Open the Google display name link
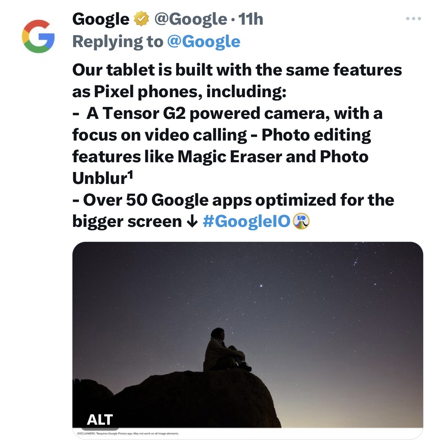This screenshot has width=437, height=440. pos(101,19)
